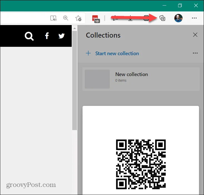
Task: Close the Collections pane
Action: 195,35
